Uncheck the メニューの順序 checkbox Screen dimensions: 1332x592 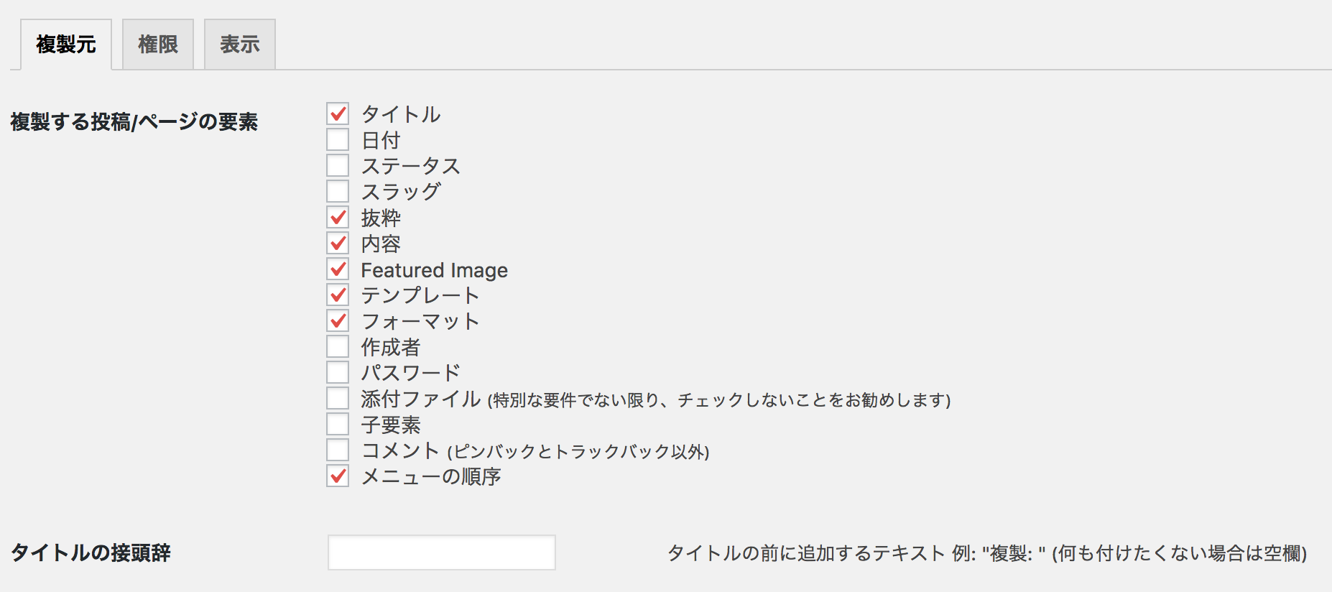338,476
